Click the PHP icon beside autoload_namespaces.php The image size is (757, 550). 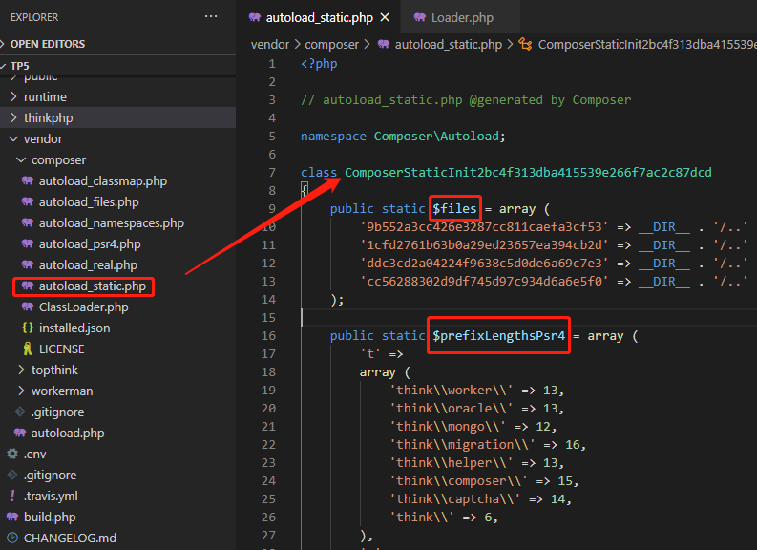(28, 222)
